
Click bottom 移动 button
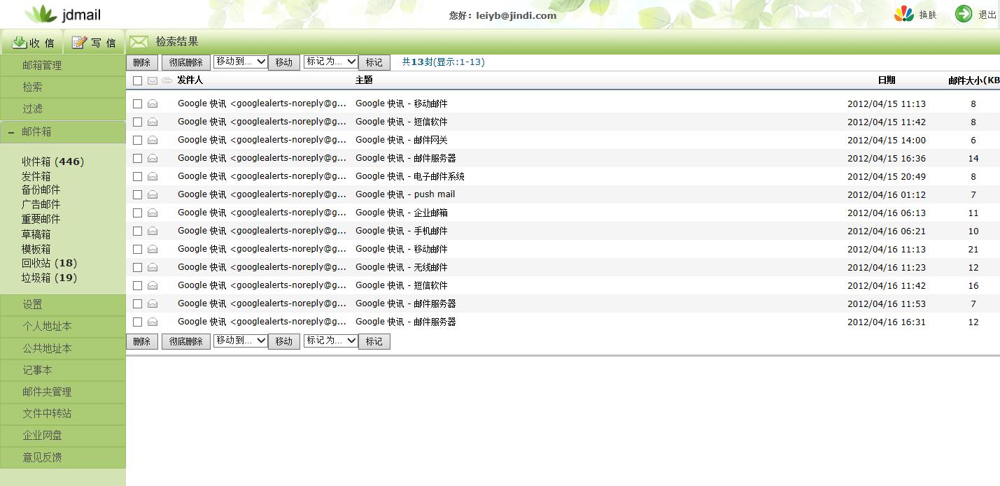284,341
